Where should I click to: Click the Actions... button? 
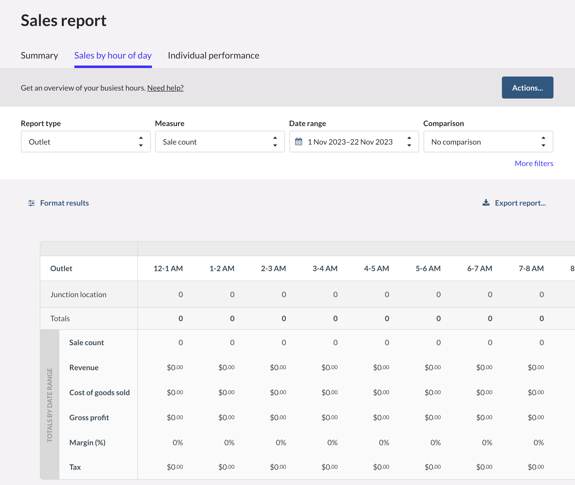coord(527,88)
